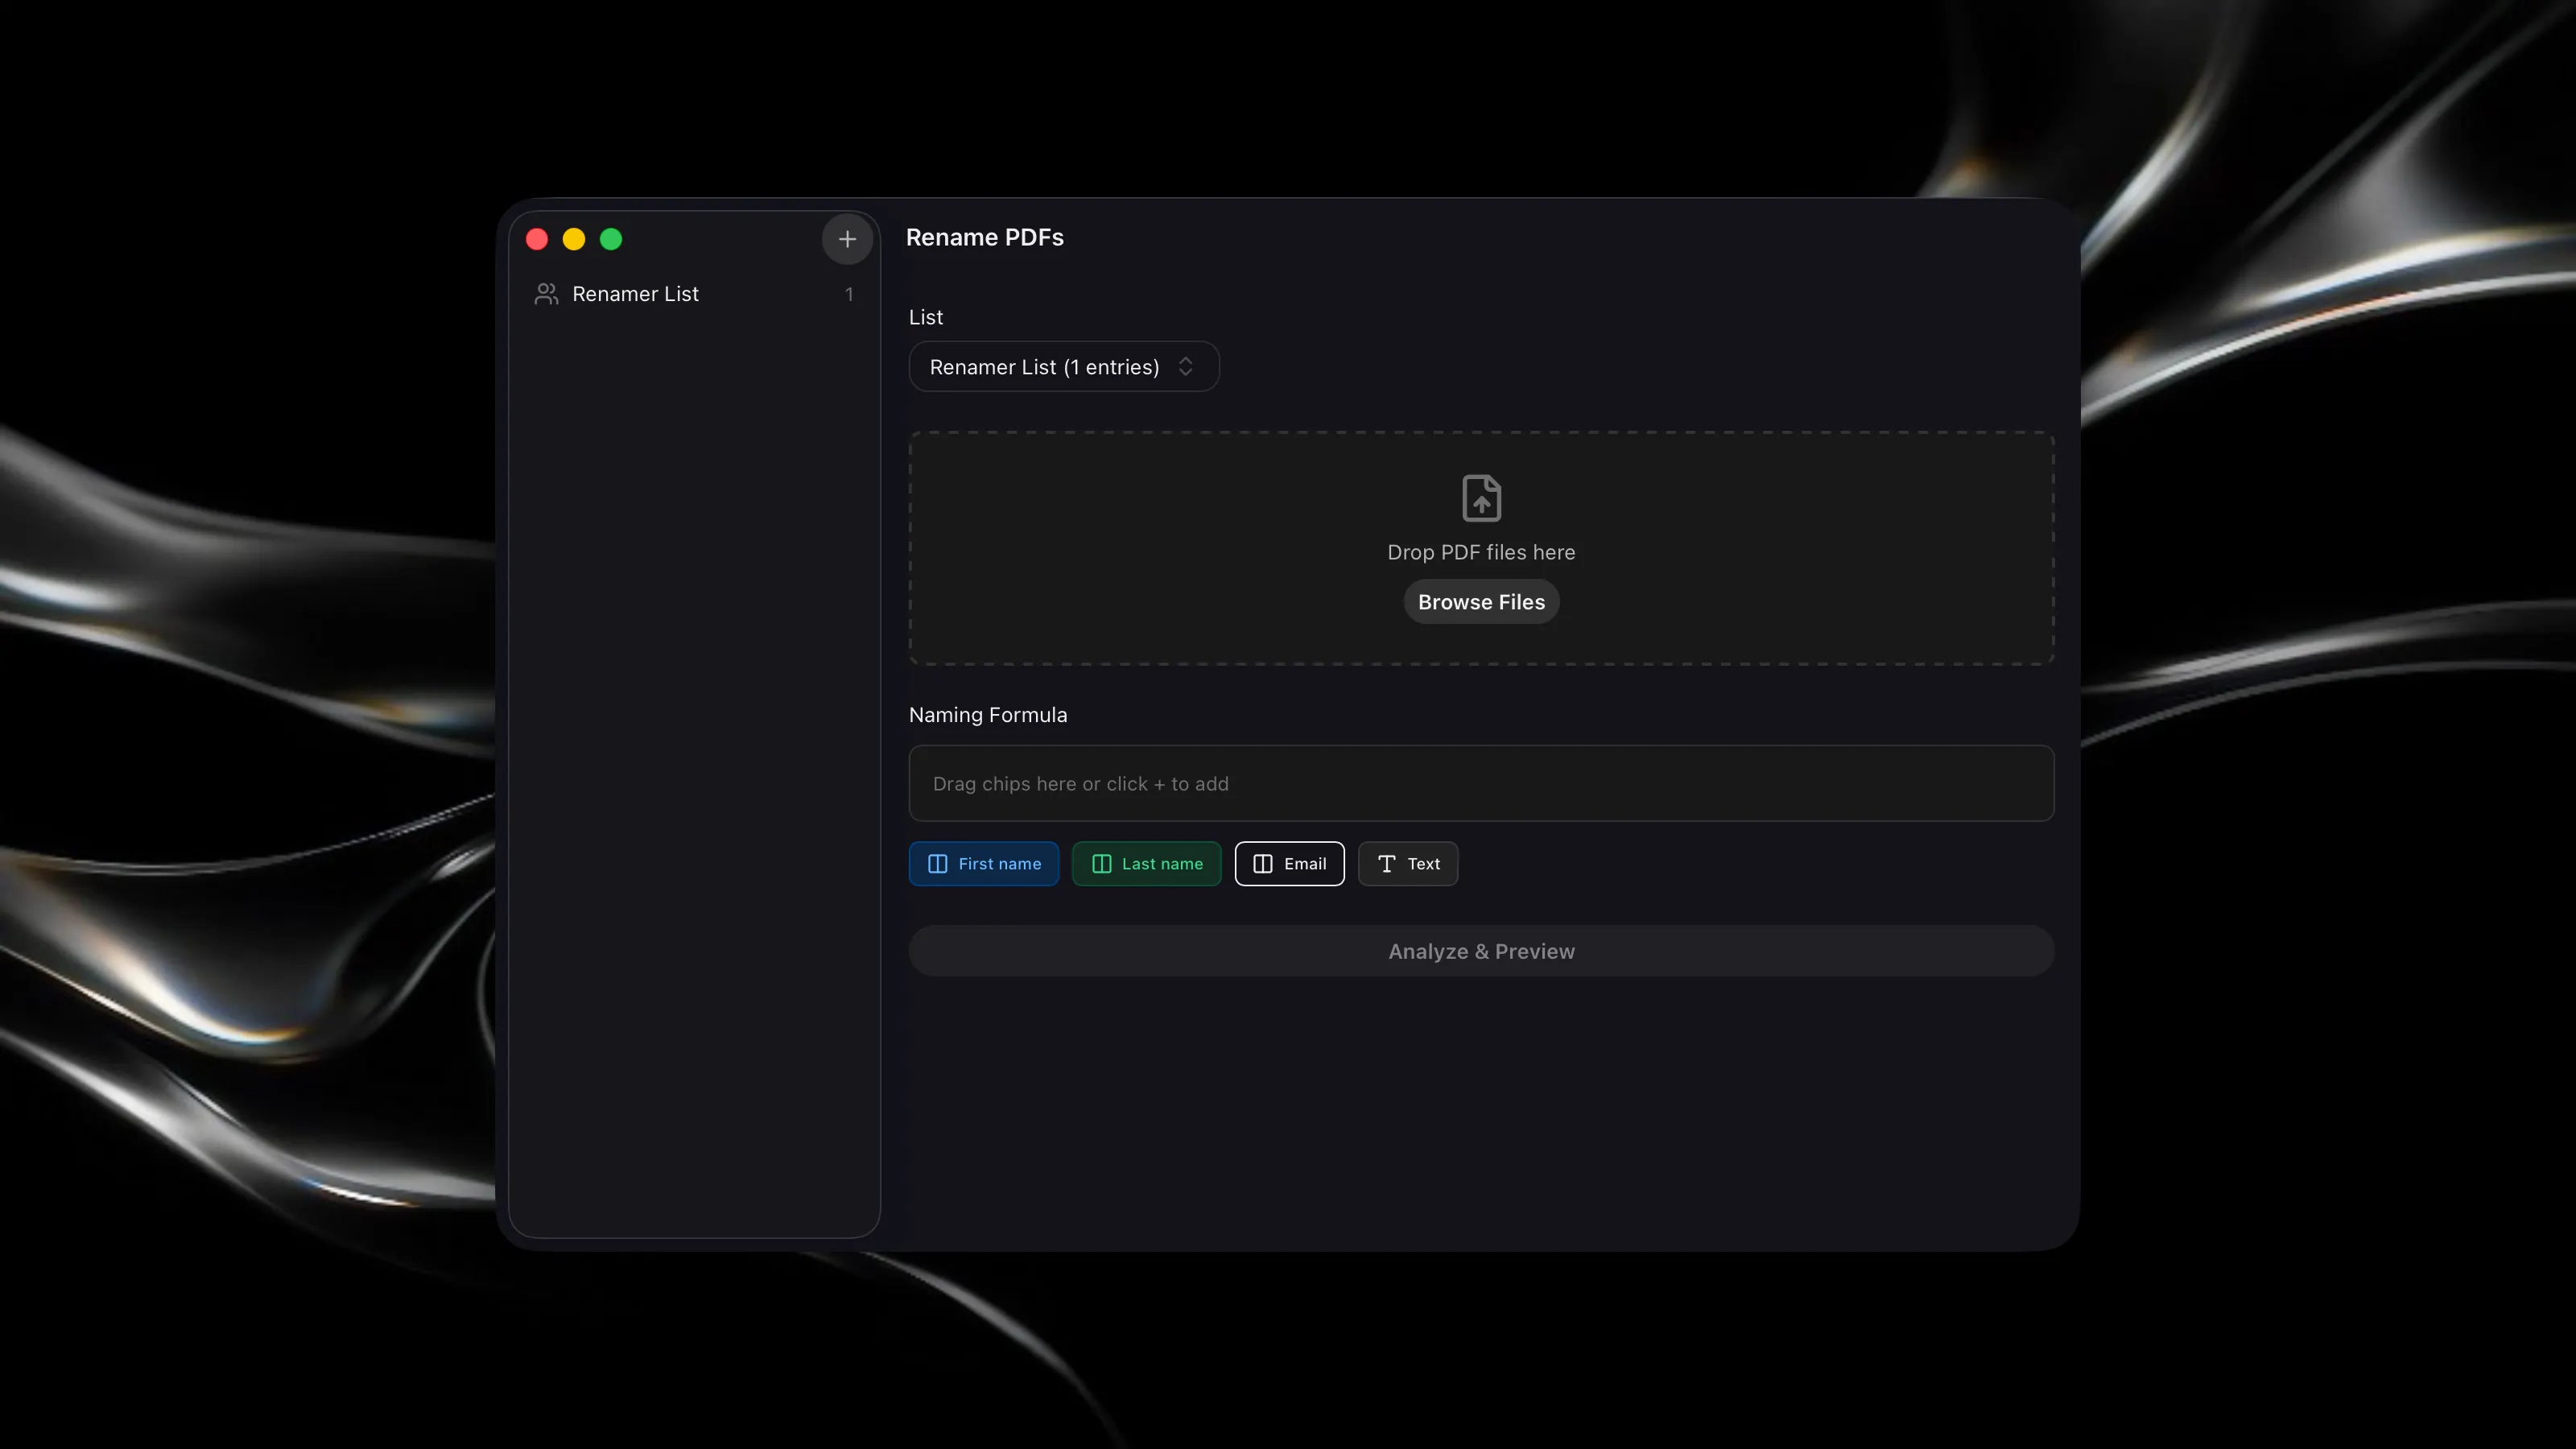This screenshot has height=1449, width=2576.
Task: Add the Last name chip
Action: [1146, 864]
